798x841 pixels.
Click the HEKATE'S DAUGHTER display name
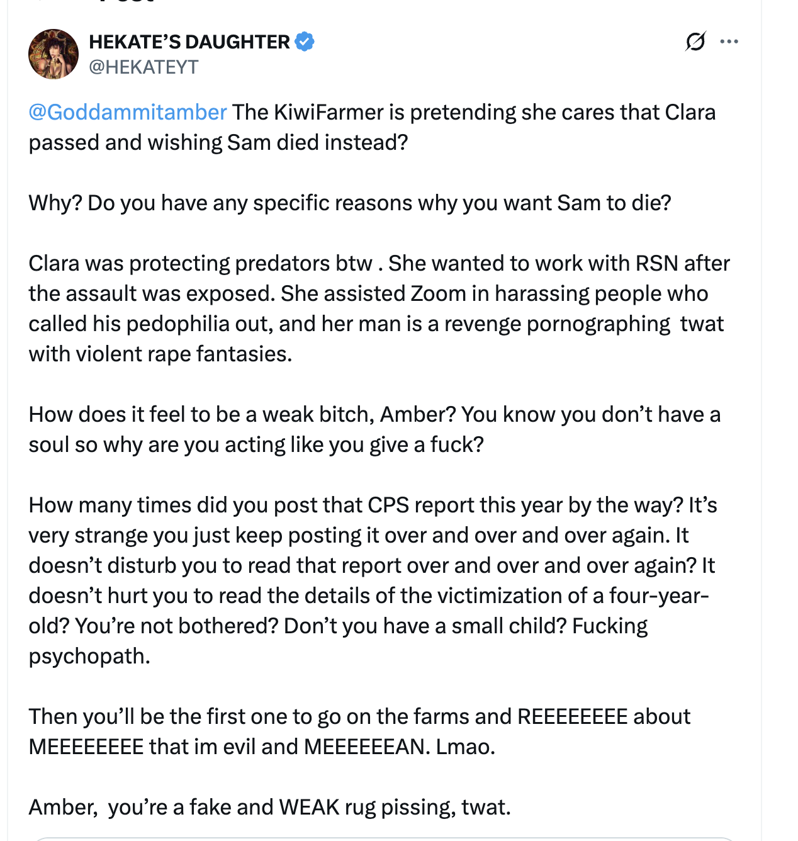tap(189, 42)
